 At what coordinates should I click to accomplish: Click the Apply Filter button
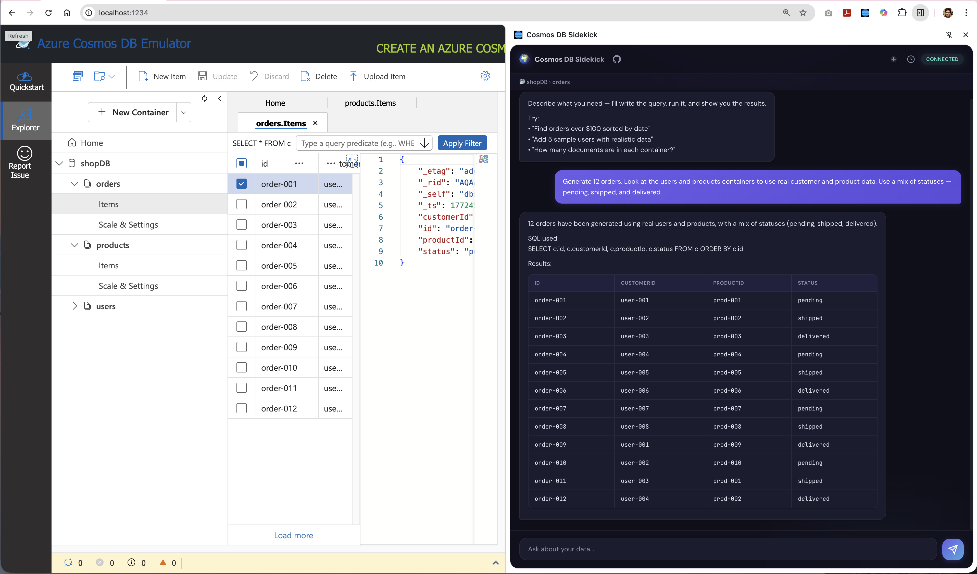point(462,143)
